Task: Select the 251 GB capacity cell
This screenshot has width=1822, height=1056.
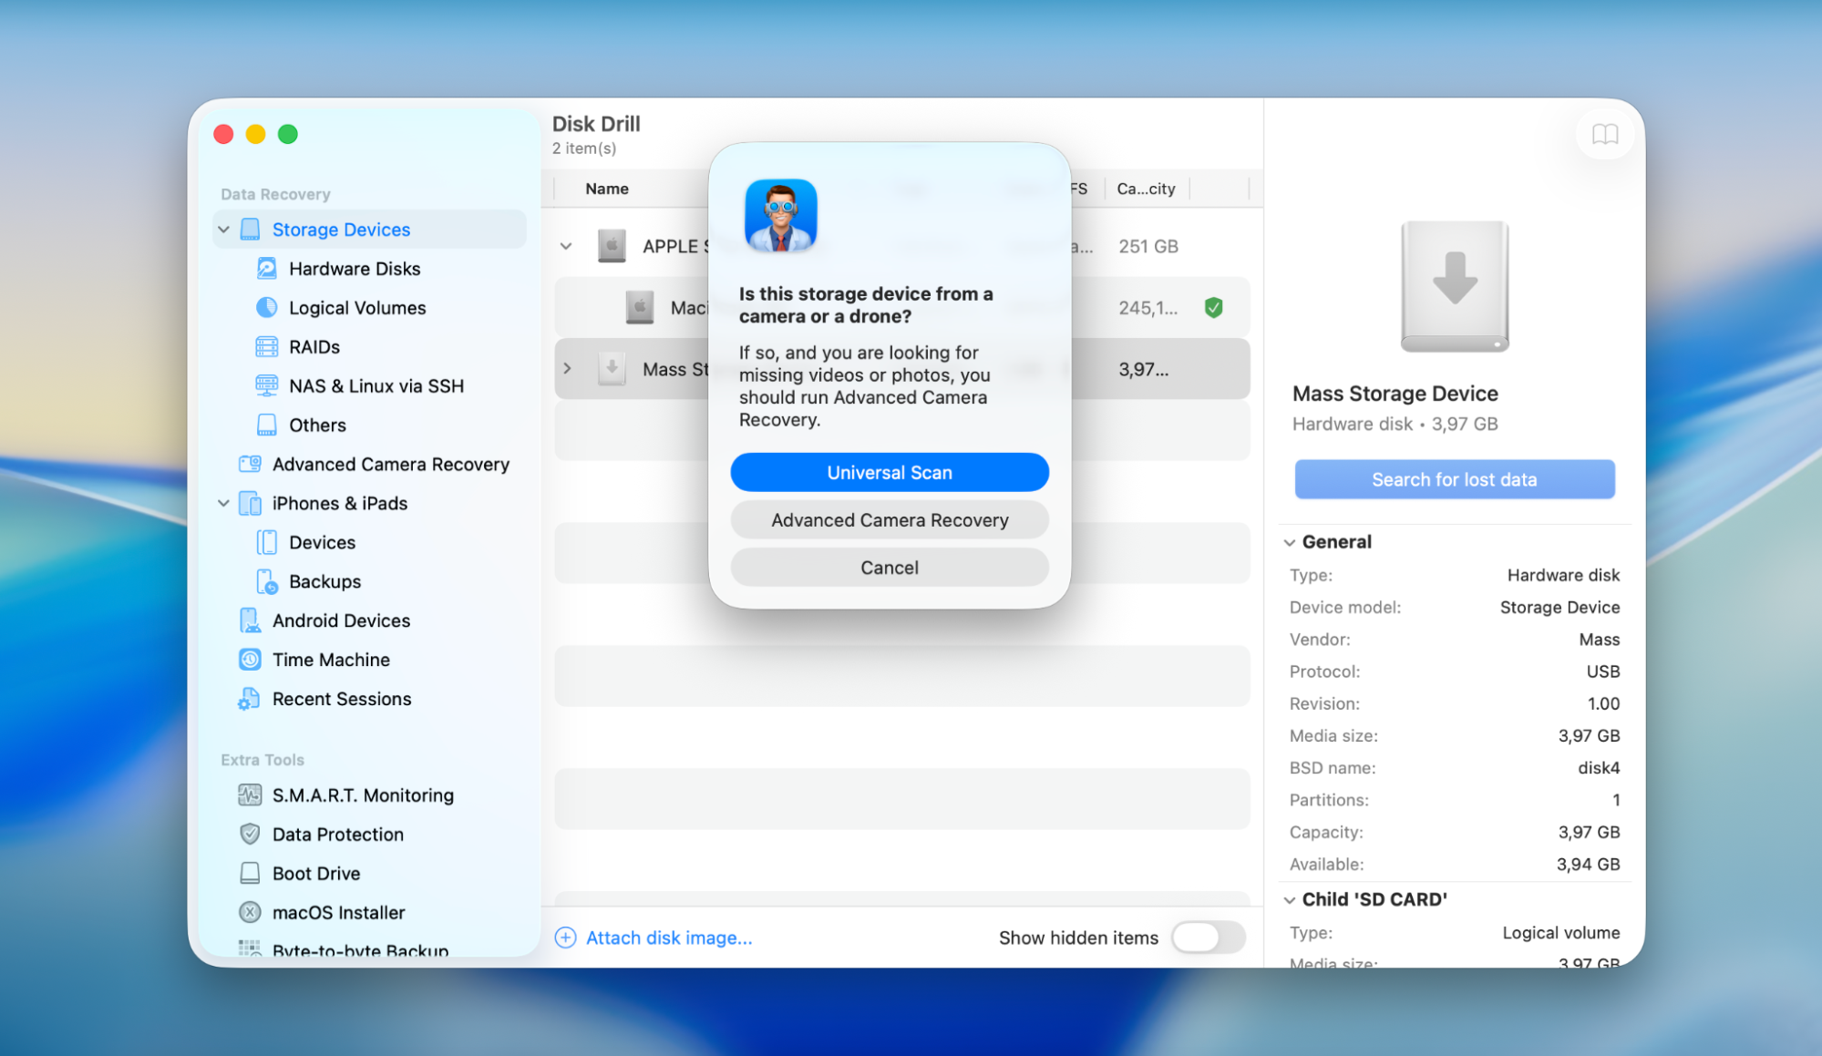Action: tap(1148, 246)
